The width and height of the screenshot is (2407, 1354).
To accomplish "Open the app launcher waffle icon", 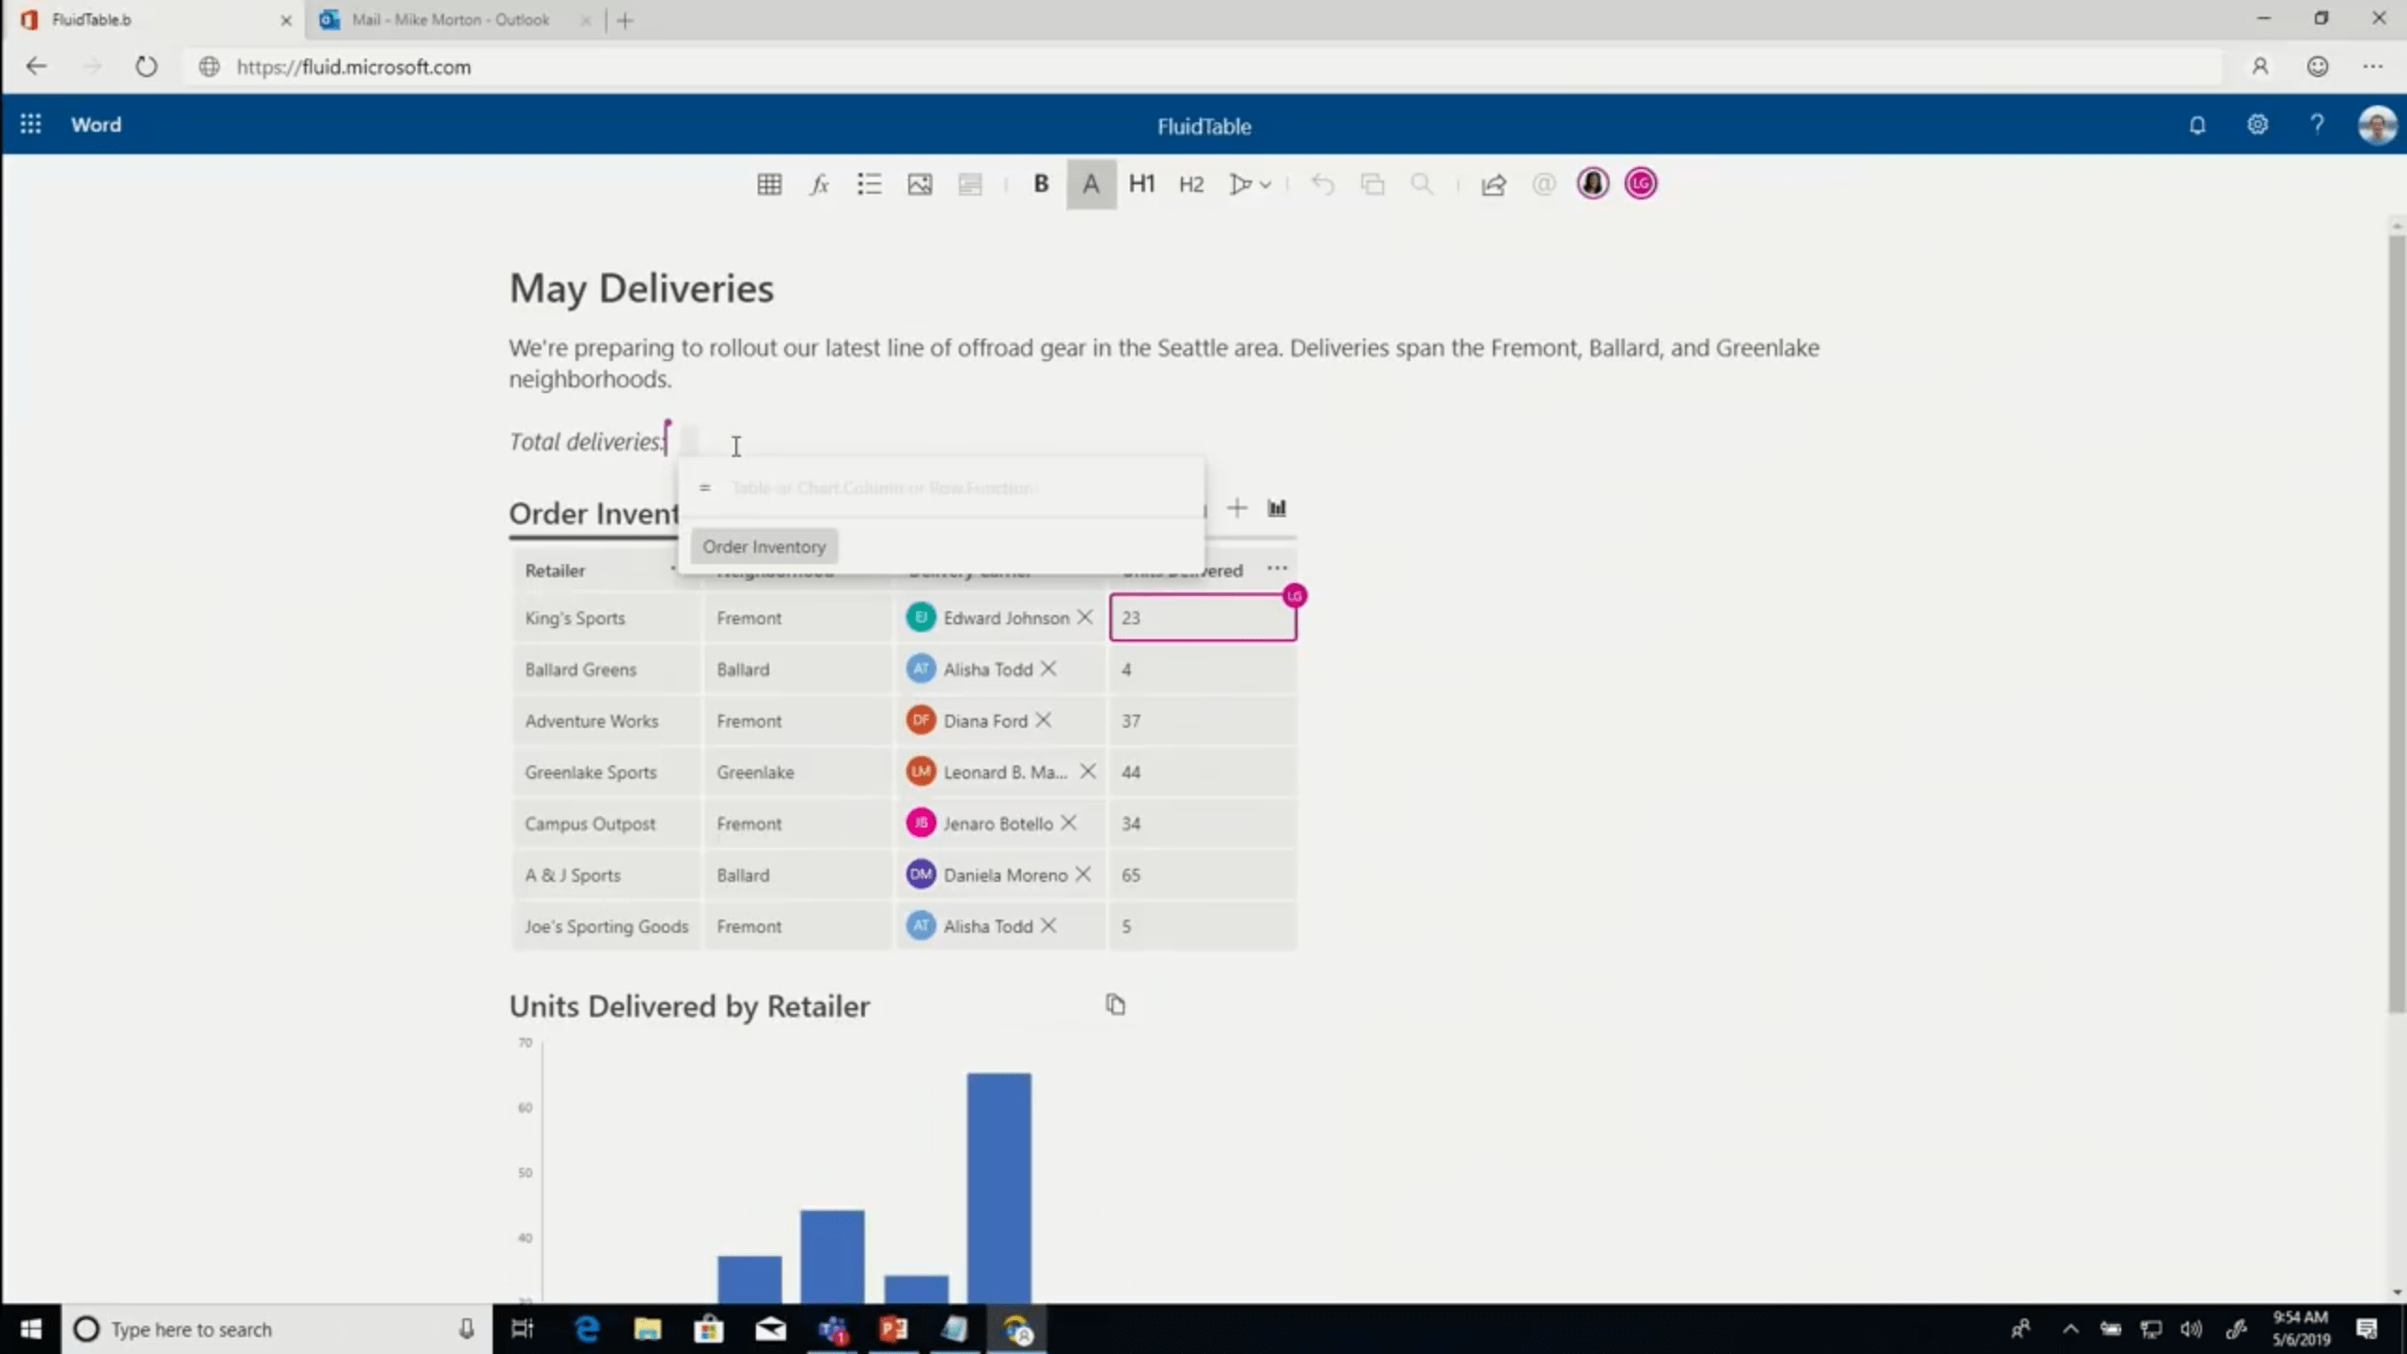I will tap(30, 124).
